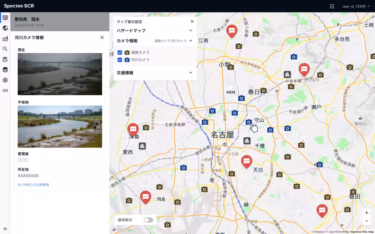Open the ※ご利用上の注意事項 link
Viewport: 375px width, 234px height.
click(x=33, y=185)
